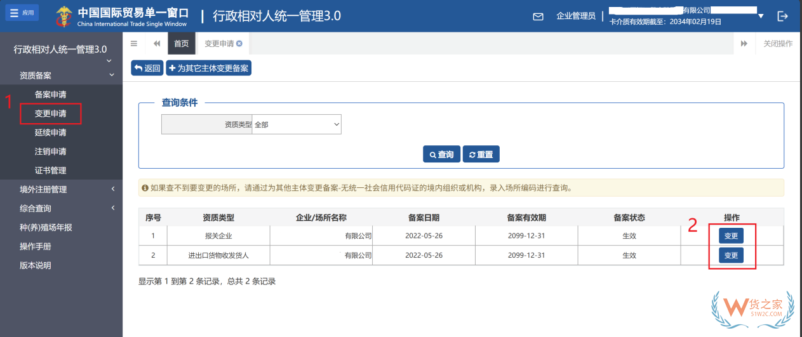Click the 企业/场所名称 column header

pyautogui.click(x=321, y=218)
